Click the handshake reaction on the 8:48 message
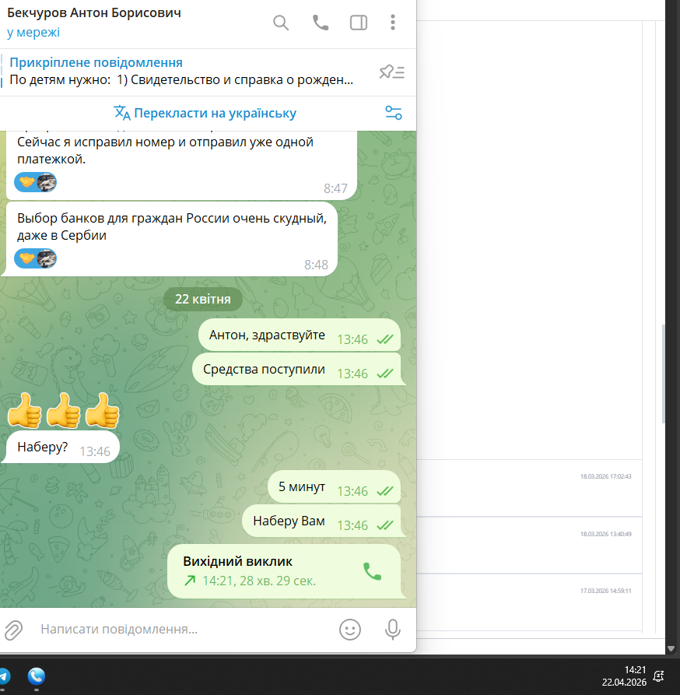 click(x=26, y=258)
